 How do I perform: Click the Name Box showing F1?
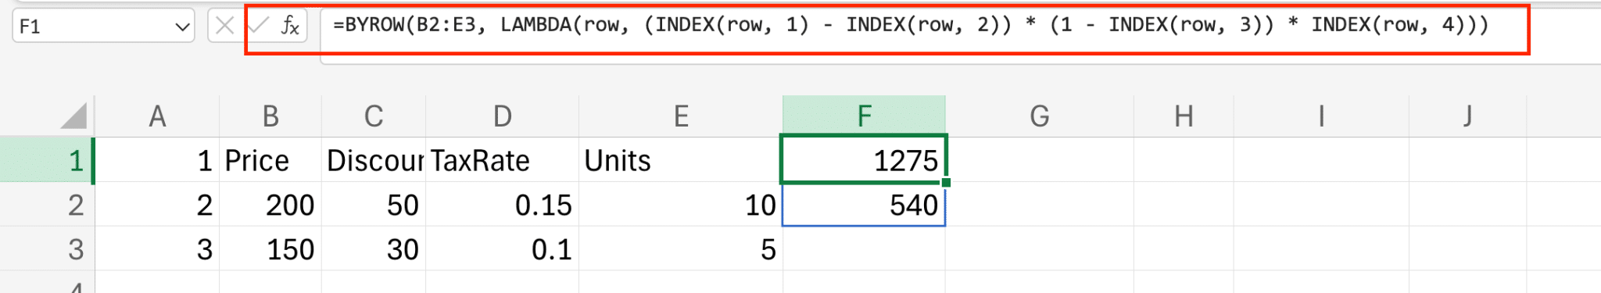coord(103,27)
